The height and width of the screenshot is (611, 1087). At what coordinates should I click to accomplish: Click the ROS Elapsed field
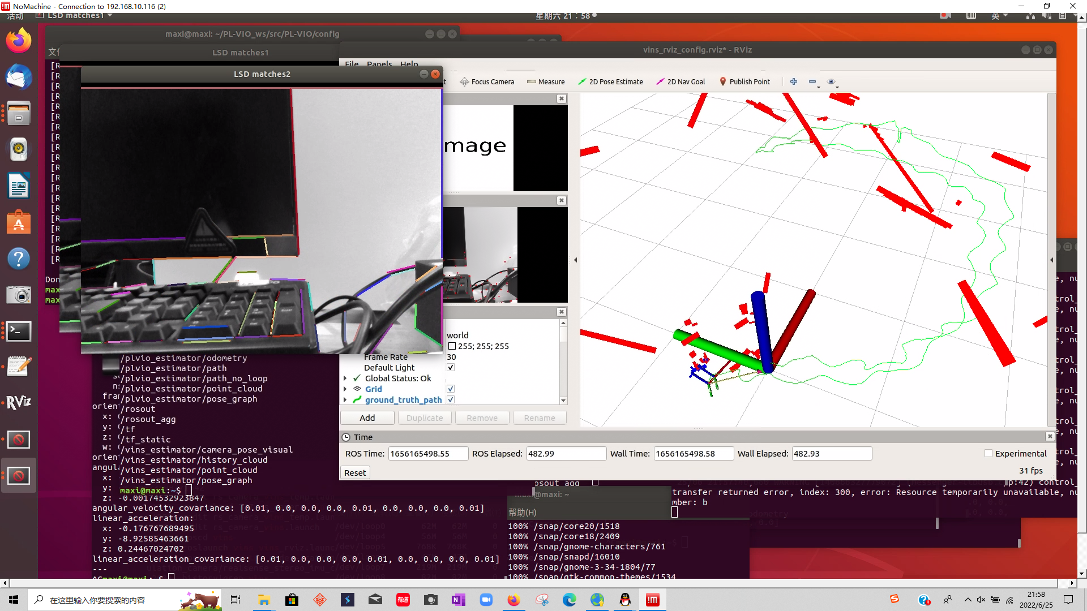pos(566,453)
